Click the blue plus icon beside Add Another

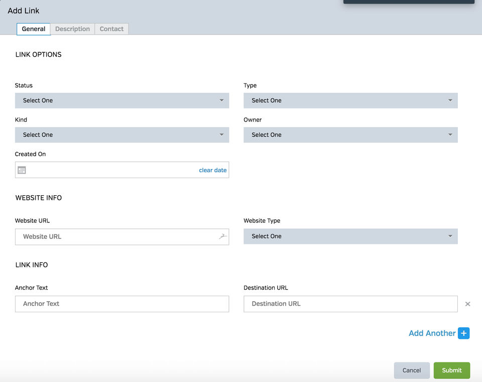click(463, 333)
